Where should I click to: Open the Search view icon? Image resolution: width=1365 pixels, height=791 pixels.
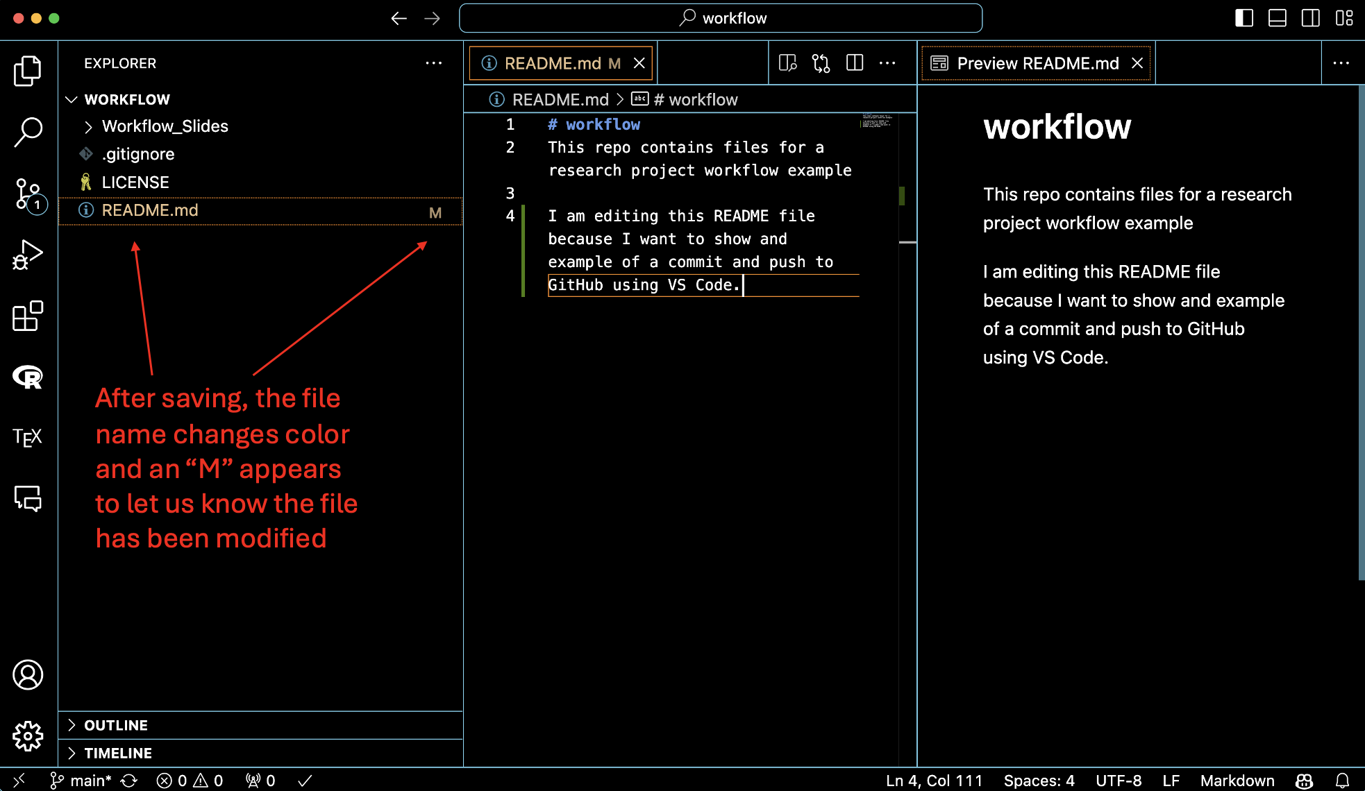click(28, 131)
